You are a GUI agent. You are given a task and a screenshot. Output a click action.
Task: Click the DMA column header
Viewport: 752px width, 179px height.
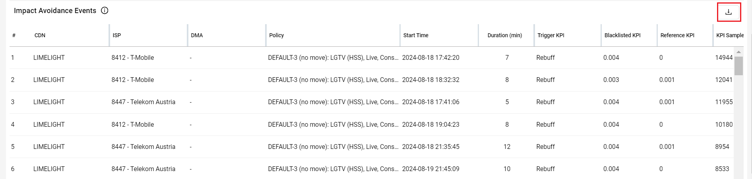pyautogui.click(x=197, y=35)
